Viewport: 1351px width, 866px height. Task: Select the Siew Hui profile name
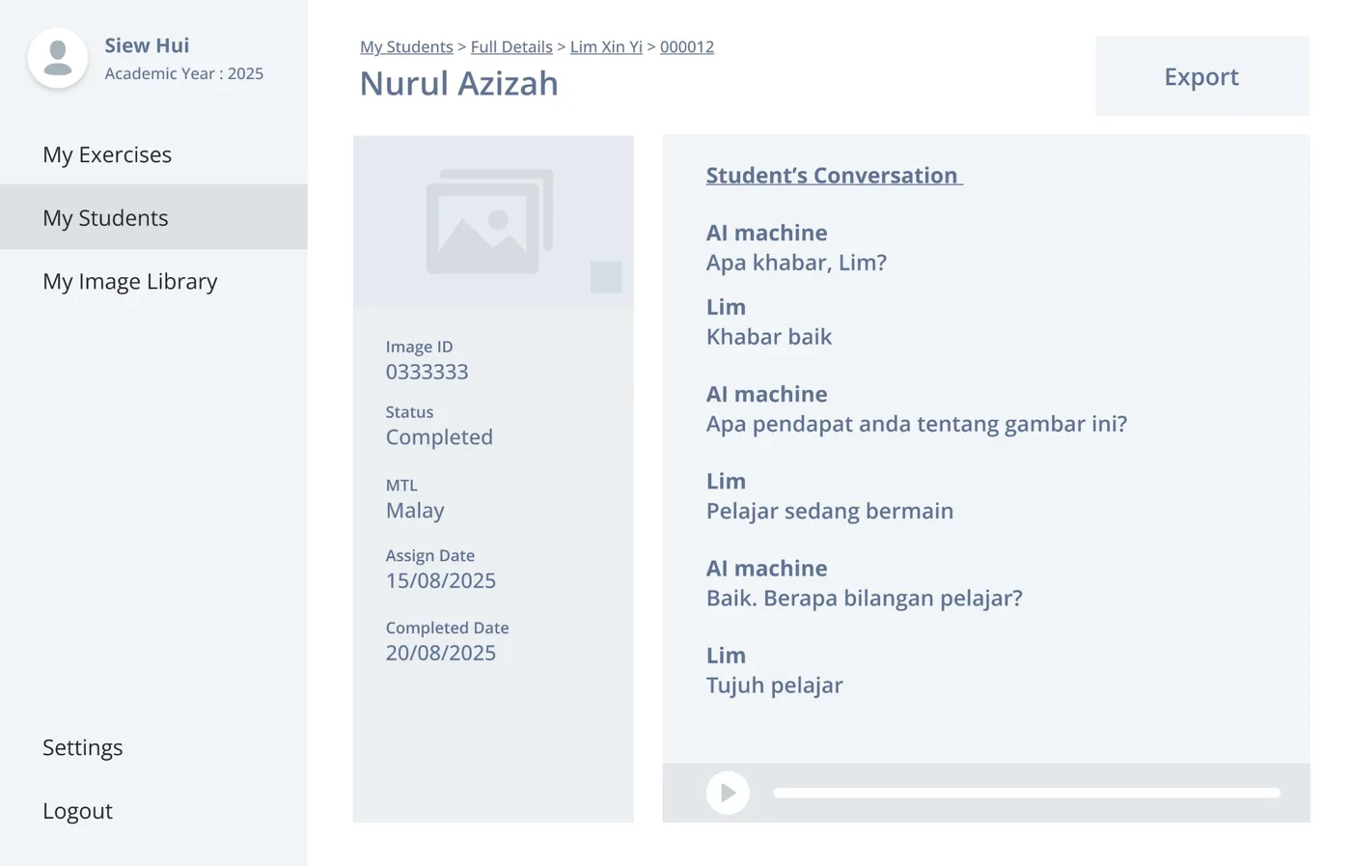tap(147, 45)
